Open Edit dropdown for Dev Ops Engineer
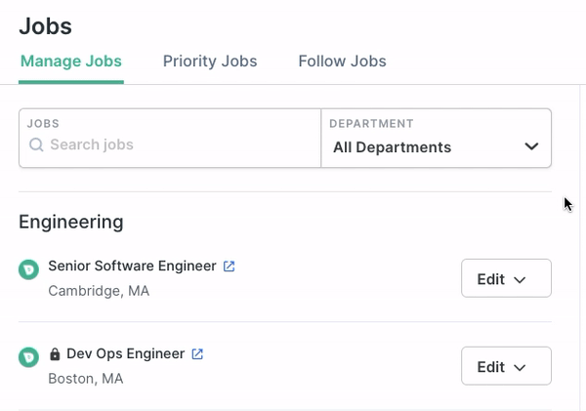Screen dimensions: 586x411 [x=506, y=366]
